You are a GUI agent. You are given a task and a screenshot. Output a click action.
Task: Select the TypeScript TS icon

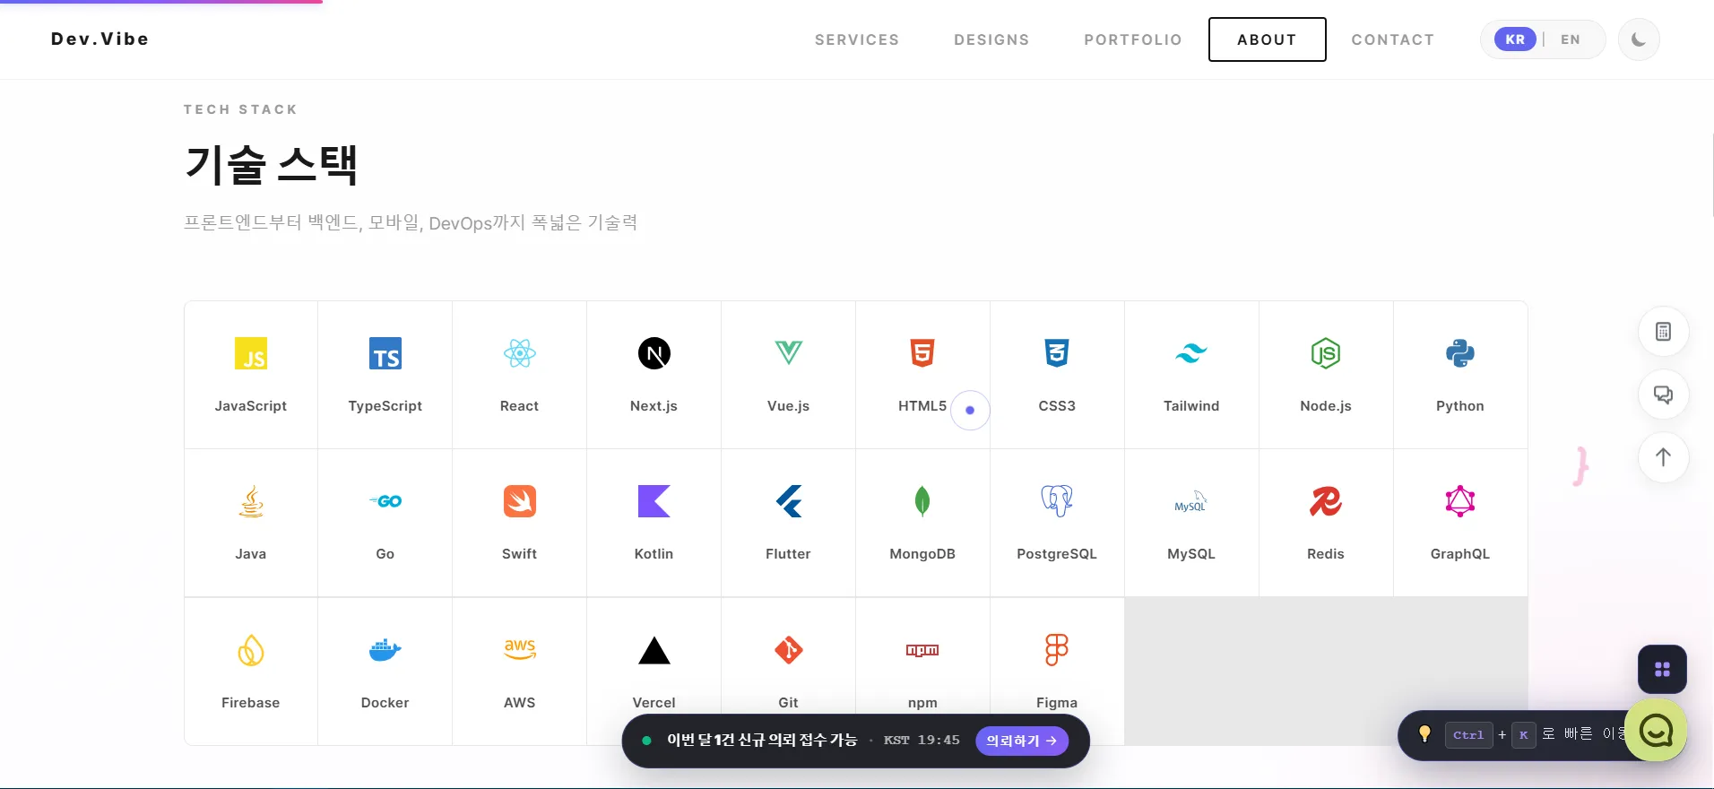tap(385, 353)
